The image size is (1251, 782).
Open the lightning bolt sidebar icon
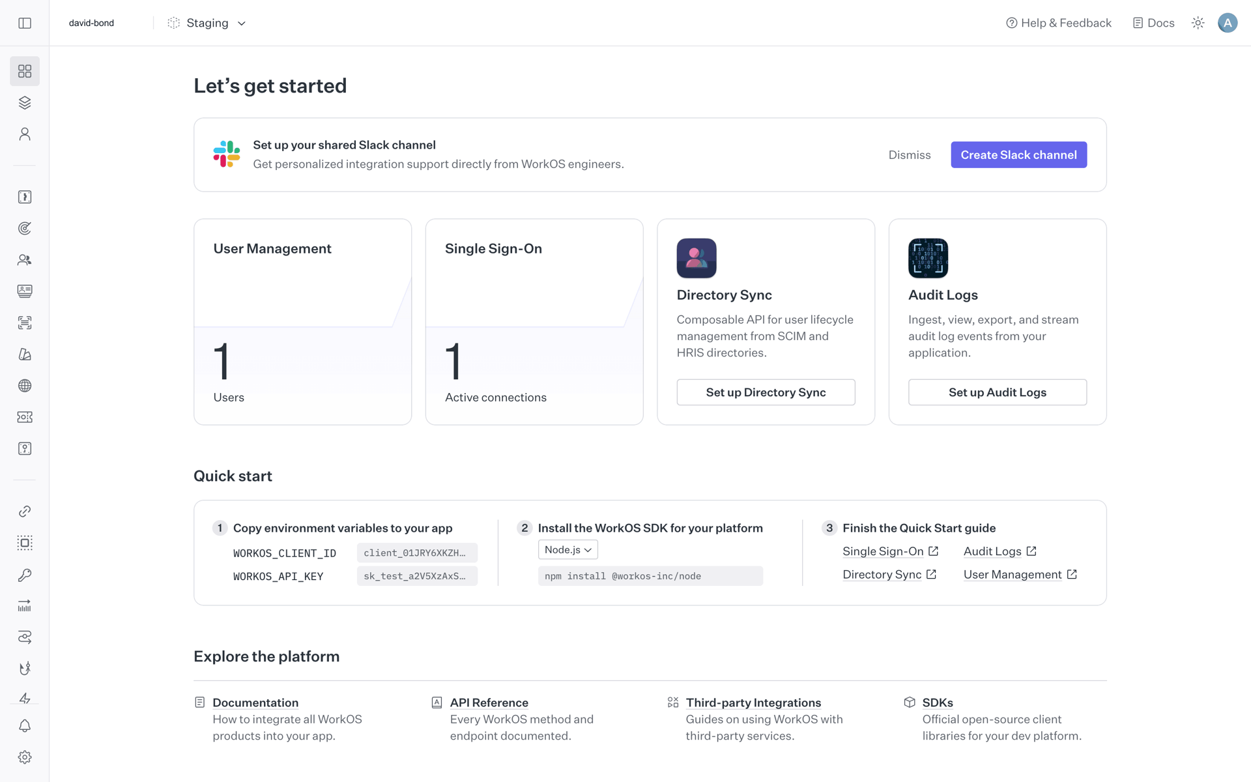tap(25, 699)
